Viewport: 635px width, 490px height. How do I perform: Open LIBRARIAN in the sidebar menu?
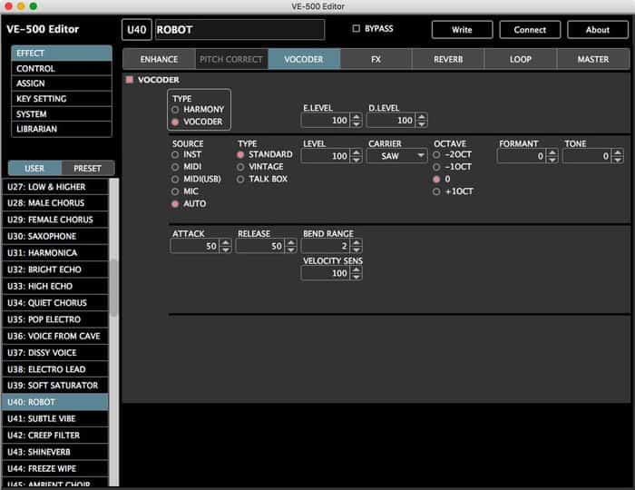(x=62, y=129)
